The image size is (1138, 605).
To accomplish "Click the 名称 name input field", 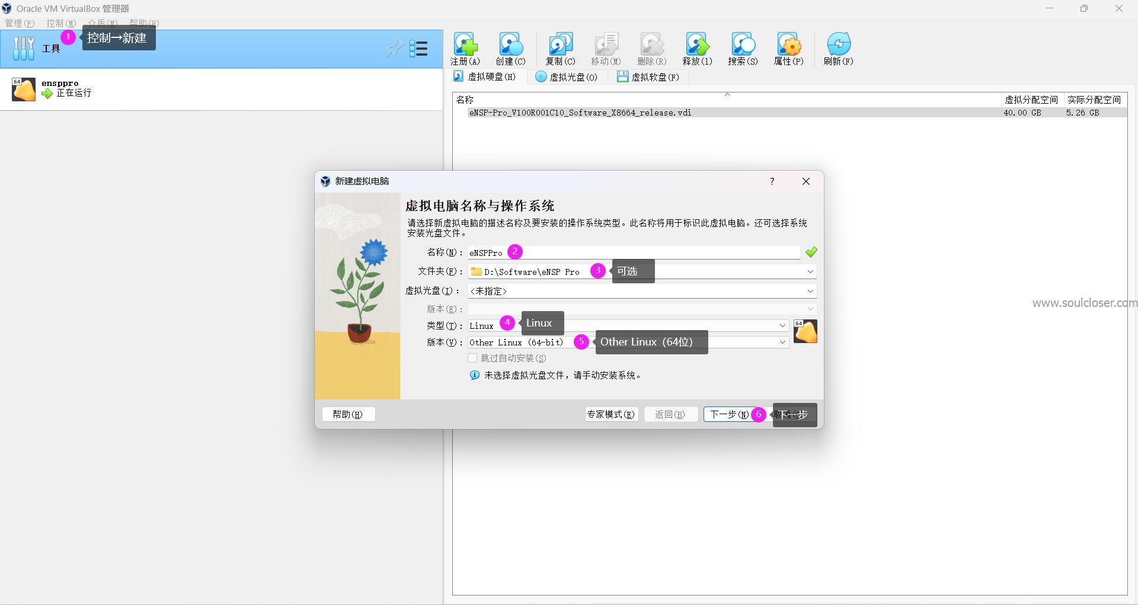I will tap(634, 252).
